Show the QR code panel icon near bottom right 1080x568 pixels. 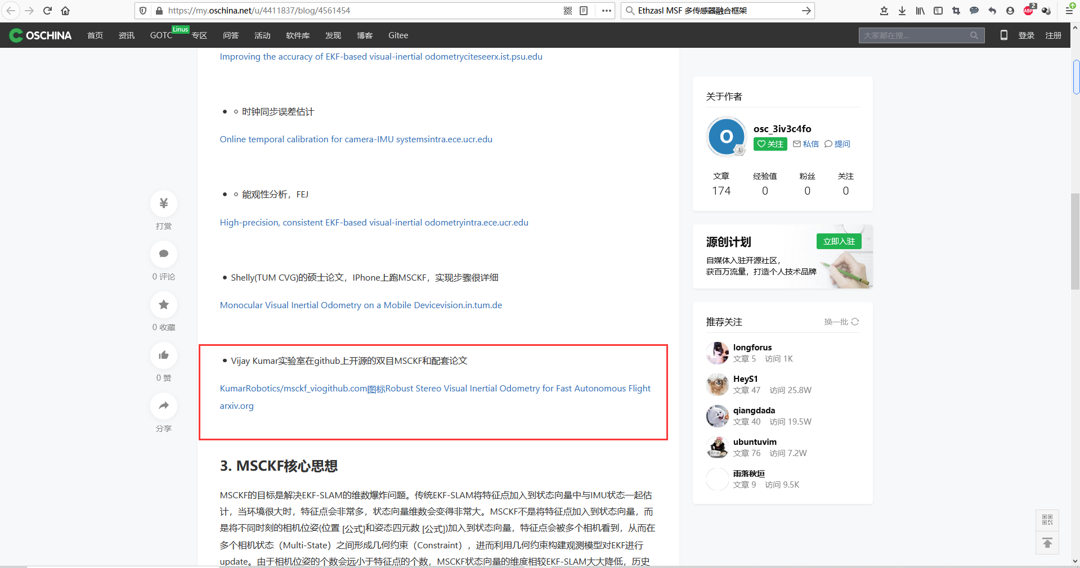point(1047,520)
